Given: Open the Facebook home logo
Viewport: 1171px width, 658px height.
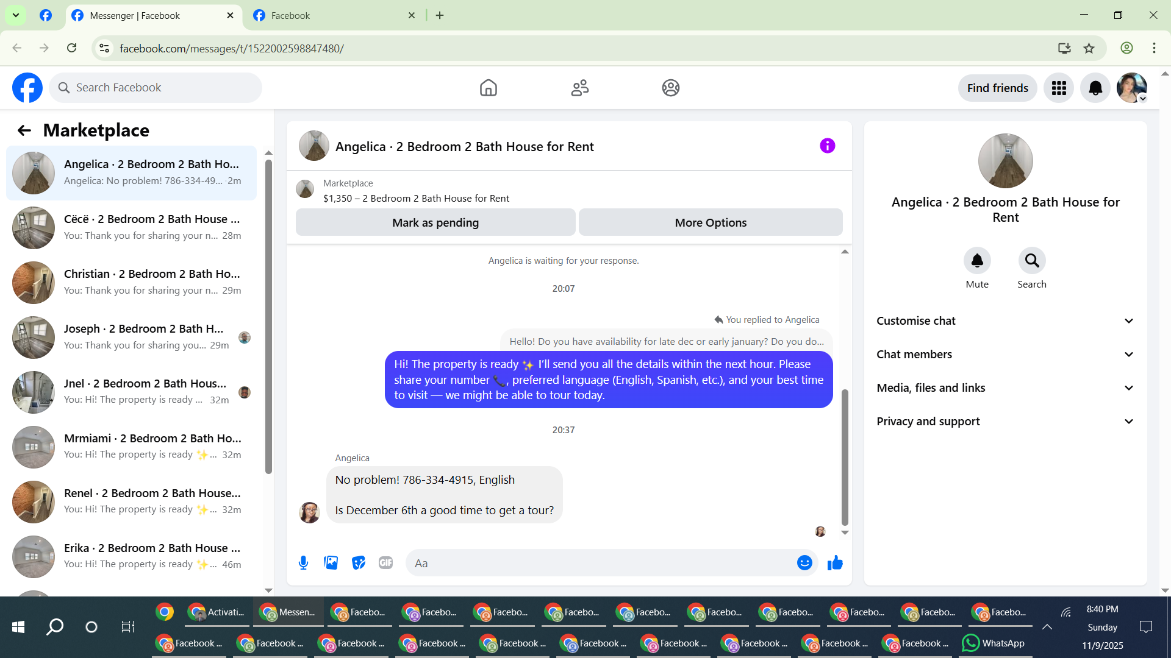Looking at the screenshot, I should point(27,88).
